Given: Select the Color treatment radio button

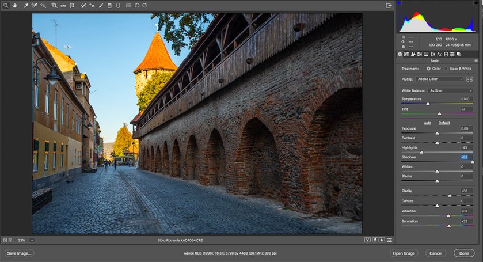Looking at the screenshot, I should pos(428,69).
